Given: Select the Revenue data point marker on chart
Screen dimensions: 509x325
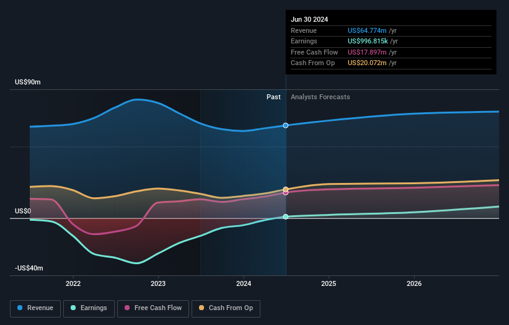Looking at the screenshot, I should click(286, 125).
